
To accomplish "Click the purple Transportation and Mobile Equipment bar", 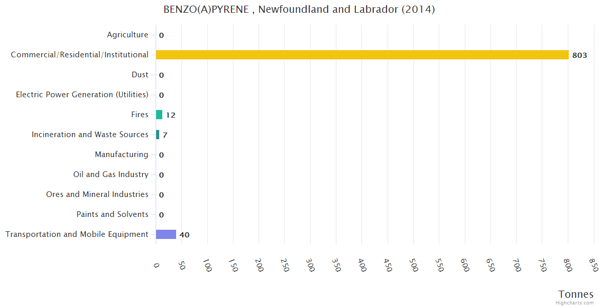I will pos(166,234).
